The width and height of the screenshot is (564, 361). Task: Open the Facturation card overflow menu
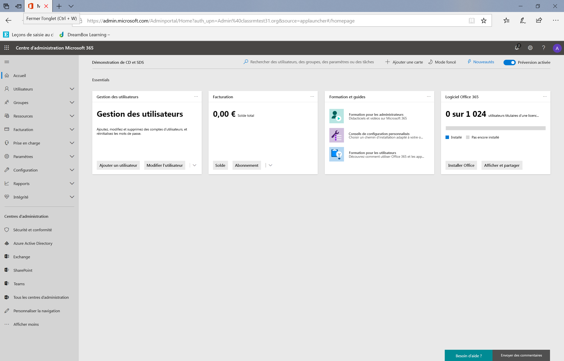coord(312,96)
